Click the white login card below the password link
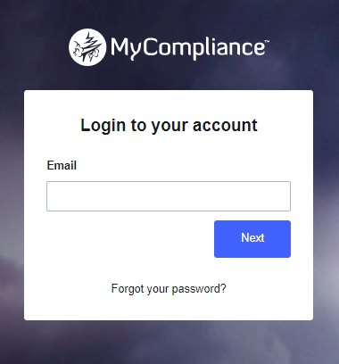This screenshot has height=364, width=339. click(169, 309)
